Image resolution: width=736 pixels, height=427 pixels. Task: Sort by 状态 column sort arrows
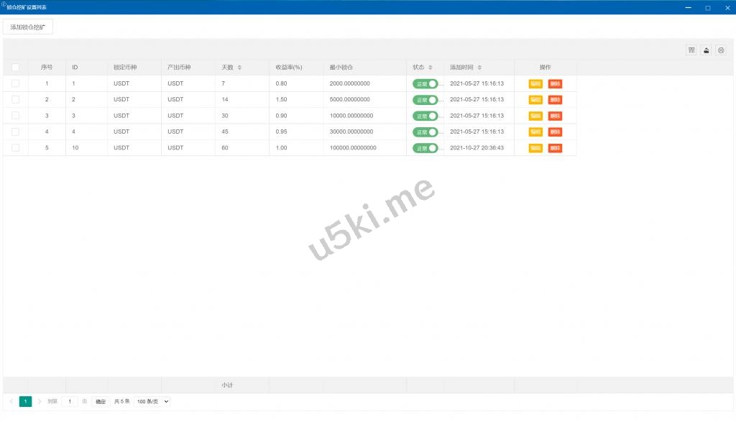point(430,68)
